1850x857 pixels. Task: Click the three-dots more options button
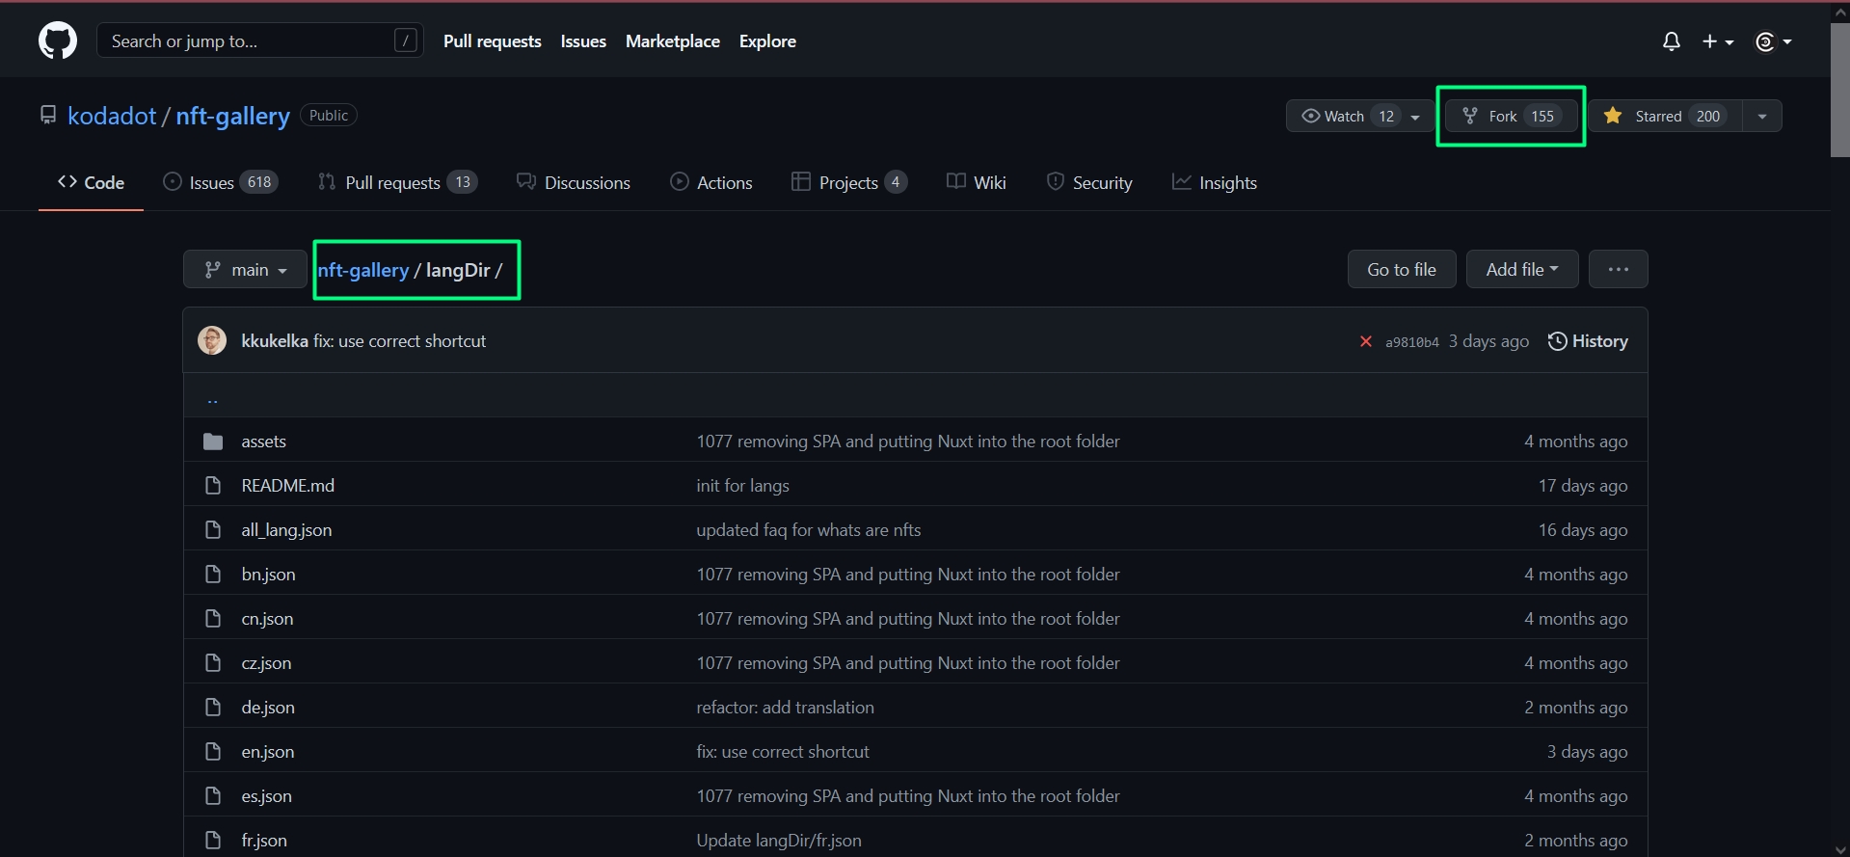[x=1618, y=270]
